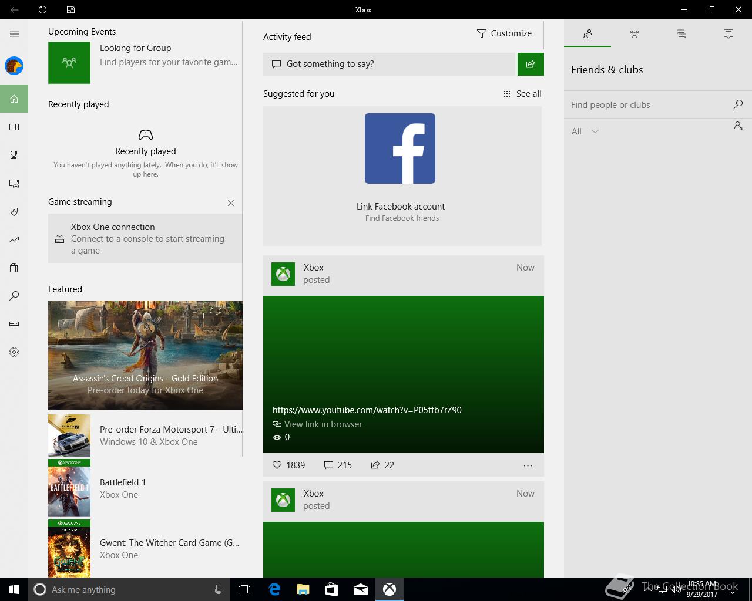This screenshot has height=601, width=752.
Task: Open Battlefield 1 cover thumbnail
Action: click(x=69, y=488)
